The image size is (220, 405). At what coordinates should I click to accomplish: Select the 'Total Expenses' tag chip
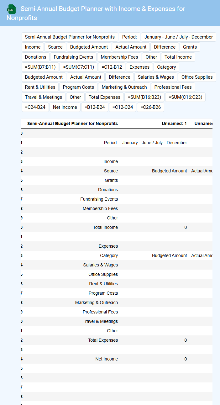104,97
